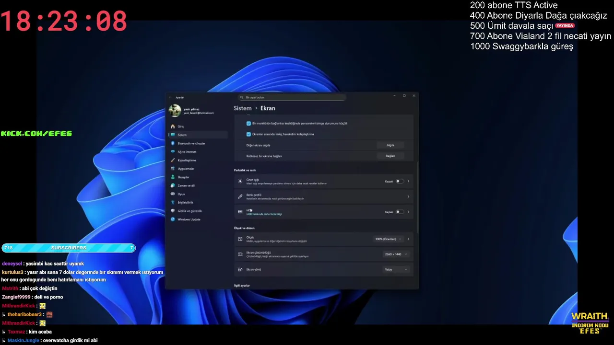
Task: Open the 2560 × 1440 resolution dropdown
Action: (396, 254)
